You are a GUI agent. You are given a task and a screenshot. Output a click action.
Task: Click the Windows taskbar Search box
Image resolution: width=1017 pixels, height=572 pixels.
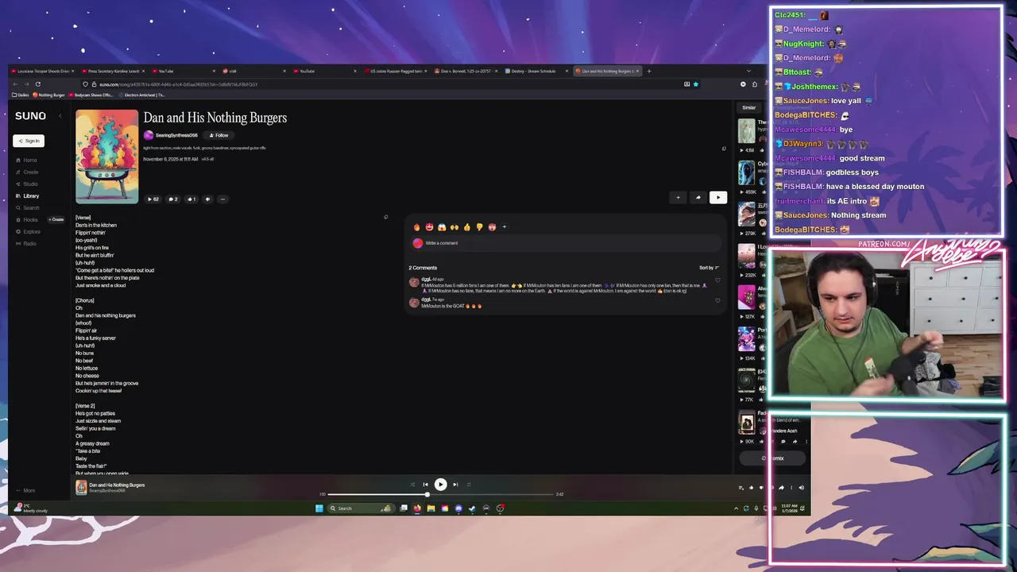click(x=361, y=508)
